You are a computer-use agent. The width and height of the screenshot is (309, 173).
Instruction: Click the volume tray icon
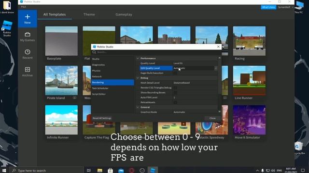click(x=273, y=171)
